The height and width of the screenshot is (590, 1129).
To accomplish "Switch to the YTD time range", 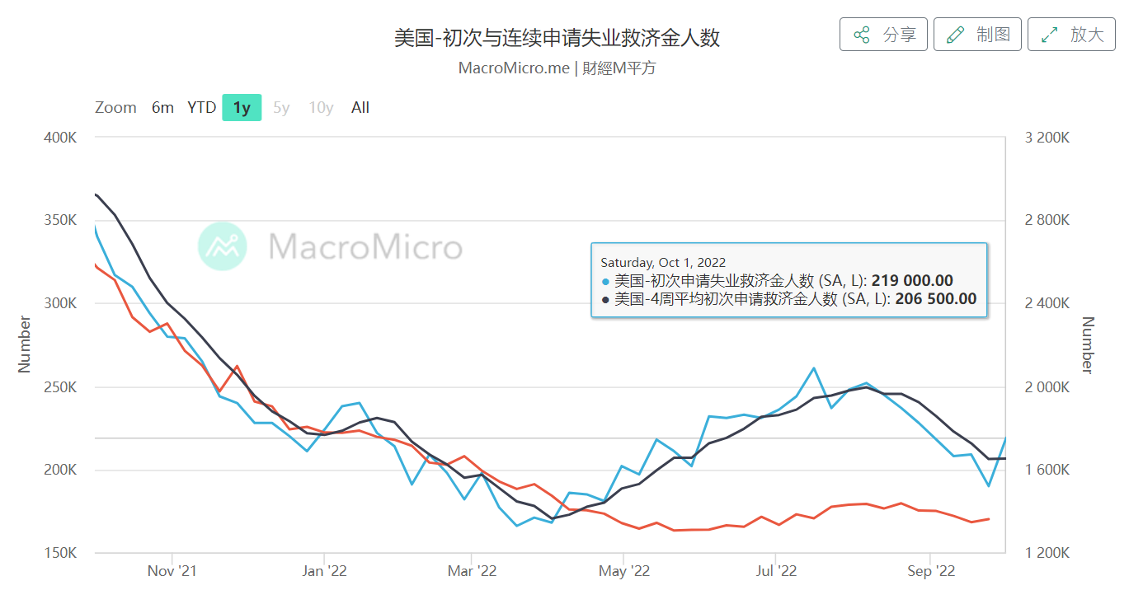I will pyautogui.click(x=201, y=107).
